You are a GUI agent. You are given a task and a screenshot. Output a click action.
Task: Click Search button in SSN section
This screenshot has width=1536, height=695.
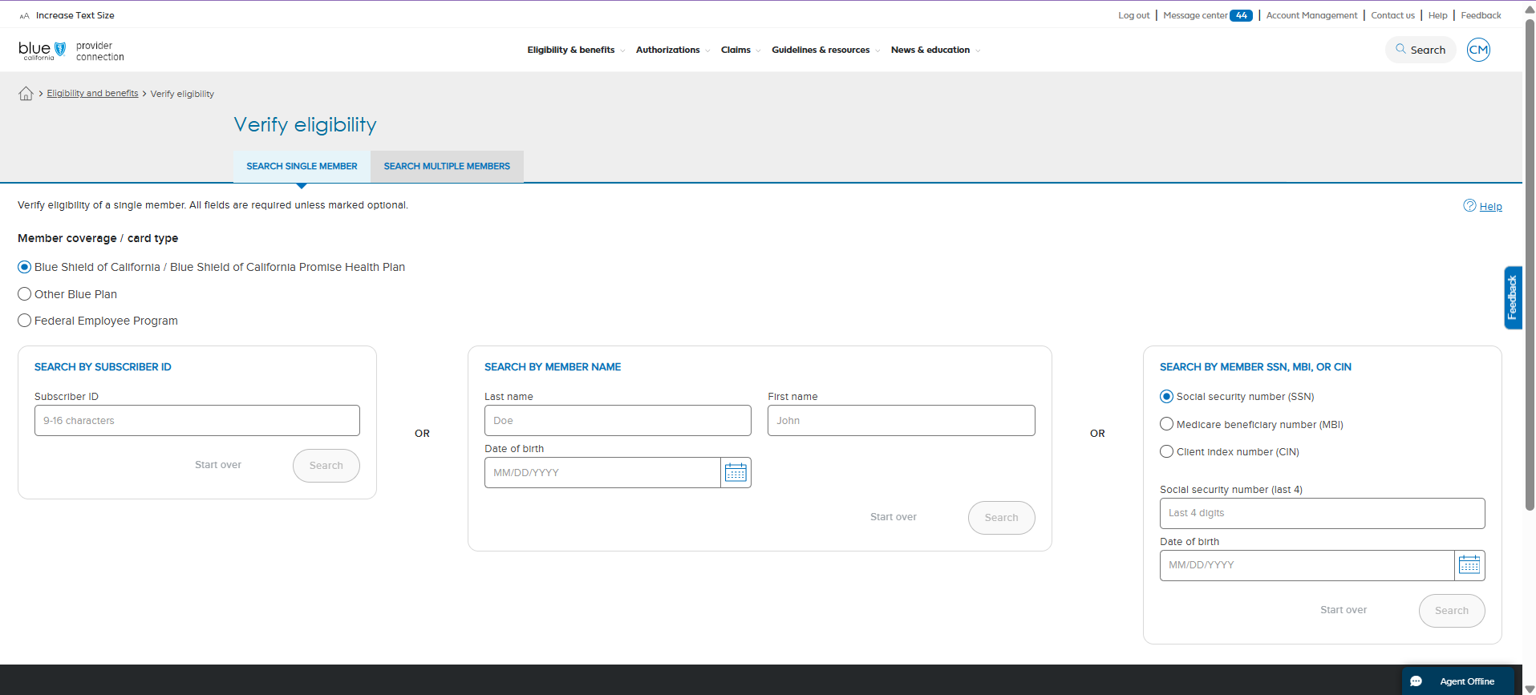(x=1452, y=611)
